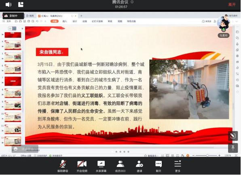Viewport: 241px width, 175px height.
Task: Switch to normal view icon in status bar
Action: point(167,156)
